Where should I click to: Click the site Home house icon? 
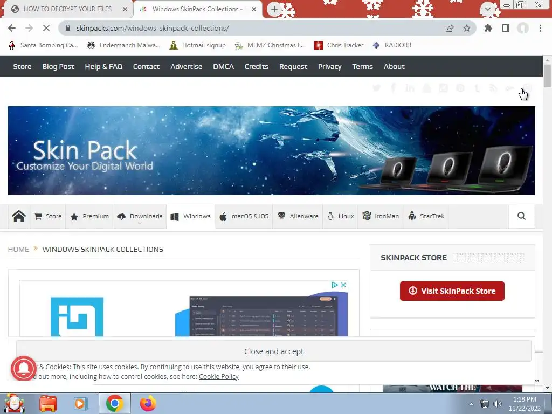pos(19,216)
